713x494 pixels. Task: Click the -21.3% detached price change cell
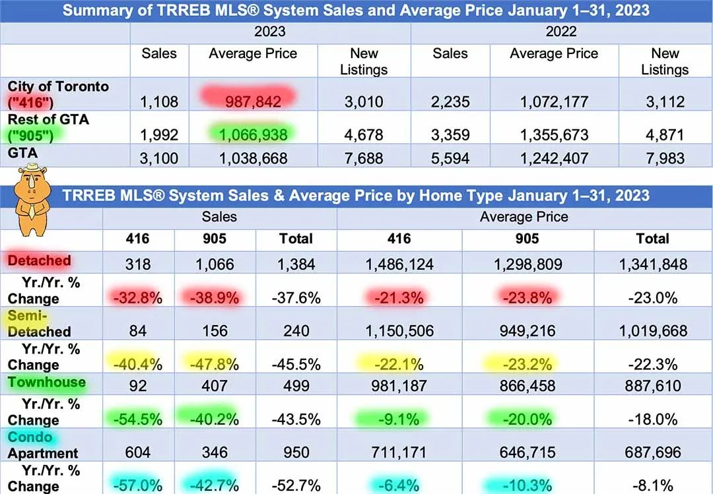[x=399, y=297]
